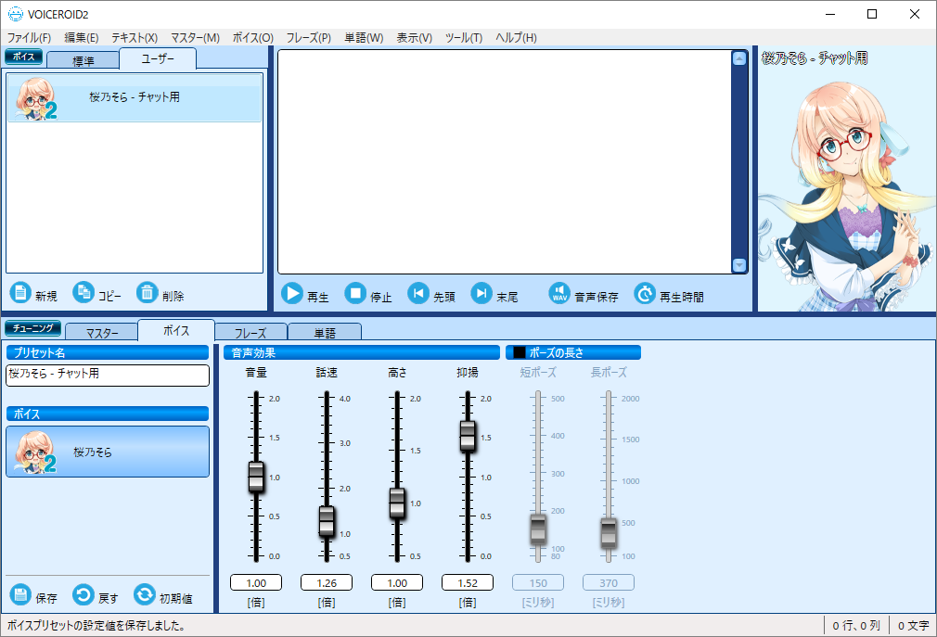Revert changes with 戻す icon
Viewport: 937px width, 637px height.
point(83,594)
